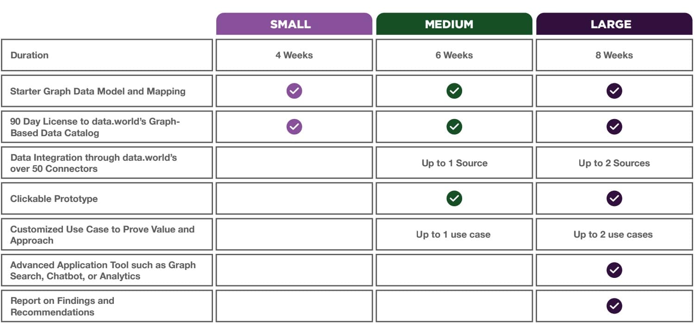Image resolution: width=695 pixels, height=327 pixels.
Task: Choose the LARGE plan header
Action: (x=614, y=24)
